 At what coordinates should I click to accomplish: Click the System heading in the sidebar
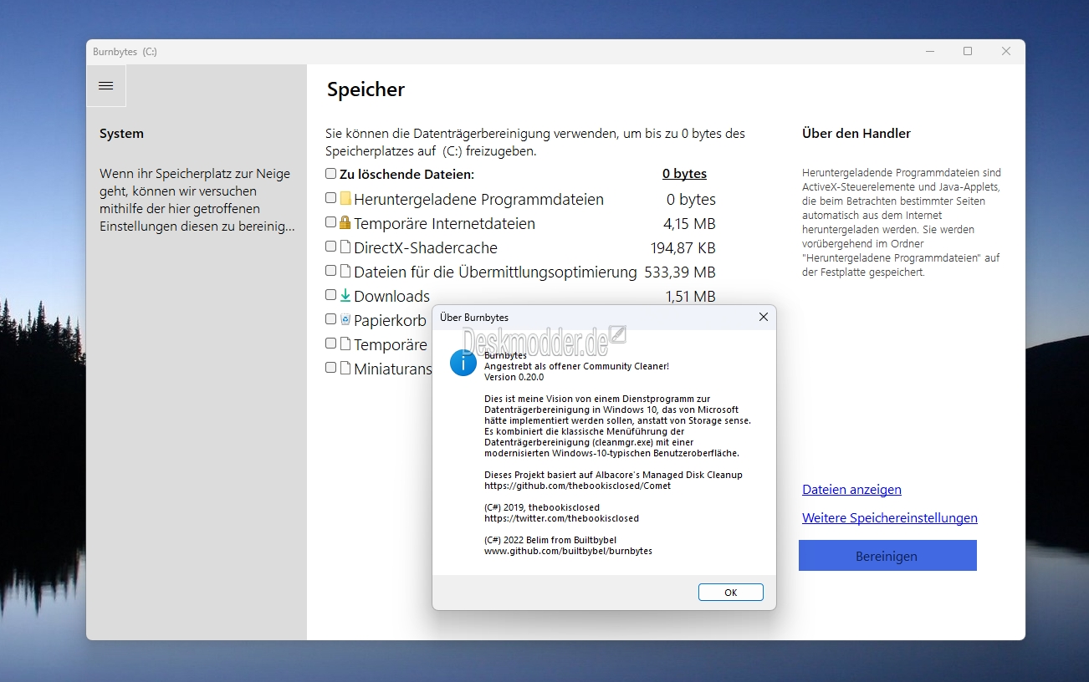tap(121, 134)
